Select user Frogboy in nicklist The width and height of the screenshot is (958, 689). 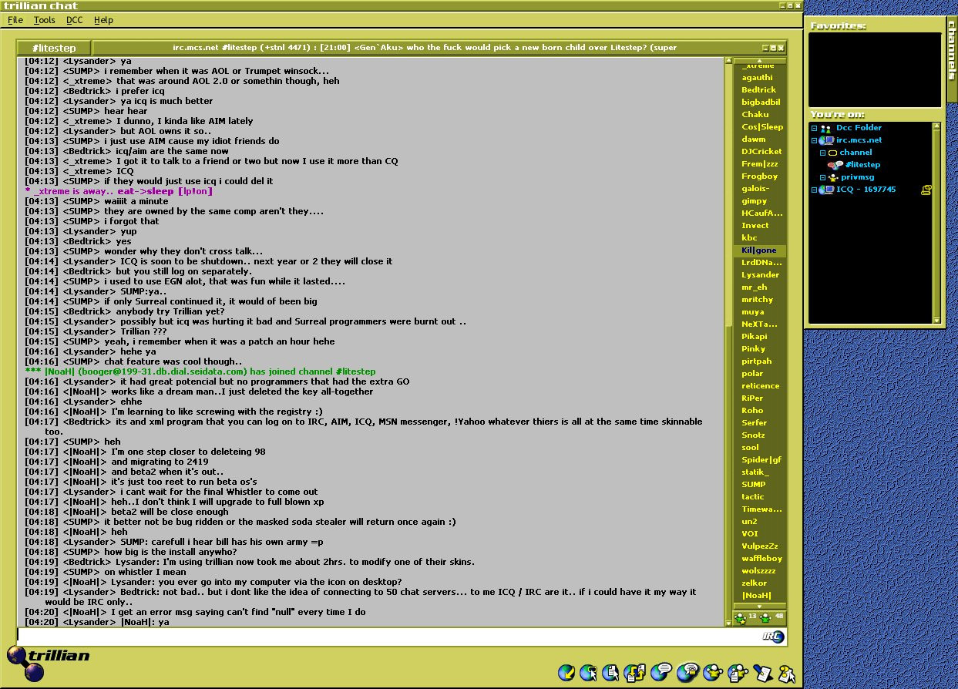click(x=759, y=176)
